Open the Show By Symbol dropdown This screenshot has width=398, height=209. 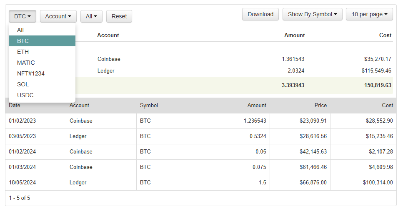(313, 14)
